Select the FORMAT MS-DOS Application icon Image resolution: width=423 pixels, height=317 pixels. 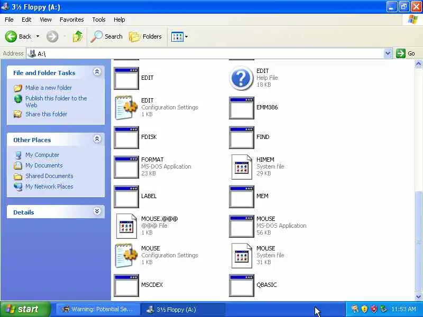pos(126,167)
